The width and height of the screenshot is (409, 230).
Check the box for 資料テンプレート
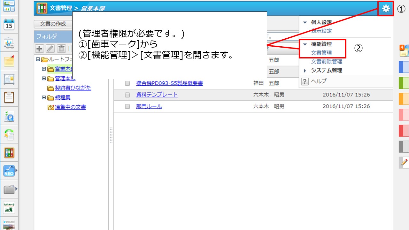[127, 95]
